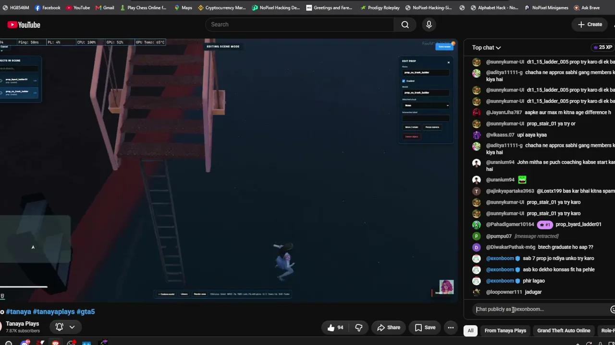615x345 pixels.
Task: Open the Facebook bookmark
Action: click(48, 8)
